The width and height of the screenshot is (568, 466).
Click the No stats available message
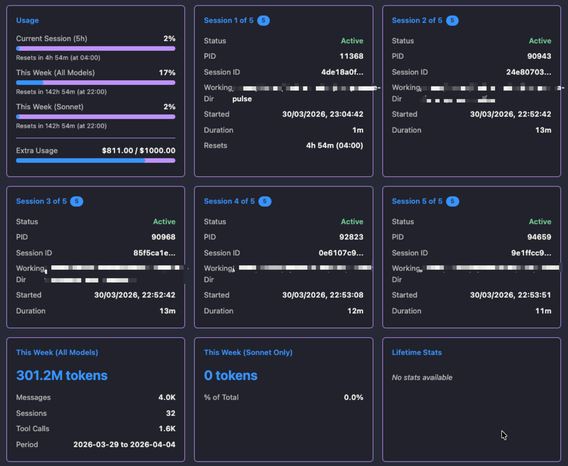click(422, 377)
